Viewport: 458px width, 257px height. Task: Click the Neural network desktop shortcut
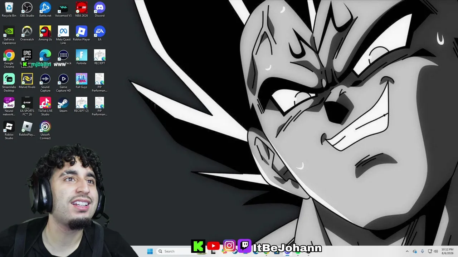[x=9, y=107]
